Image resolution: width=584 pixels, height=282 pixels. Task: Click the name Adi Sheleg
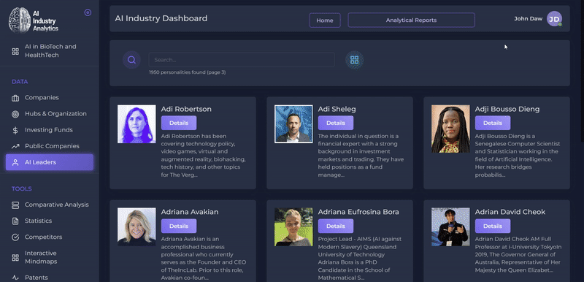pos(337,109)
